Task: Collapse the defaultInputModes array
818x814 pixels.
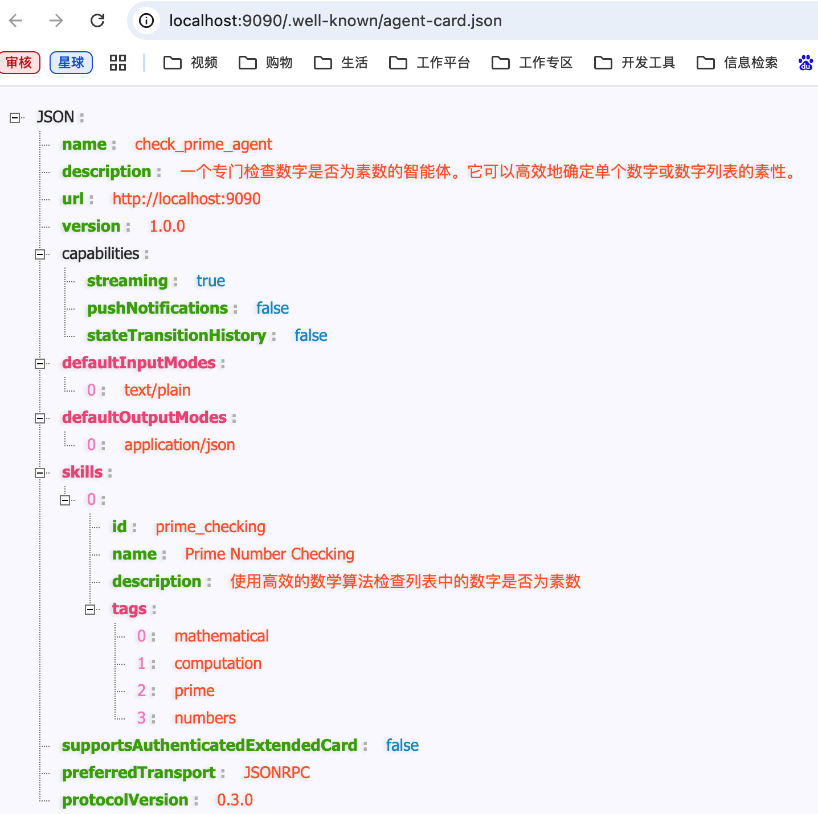Action: tap(40, 364)
